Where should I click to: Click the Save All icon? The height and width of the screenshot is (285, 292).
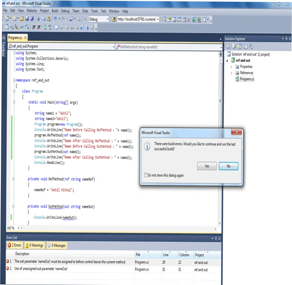pyautogui.click(x=32, y=19)
